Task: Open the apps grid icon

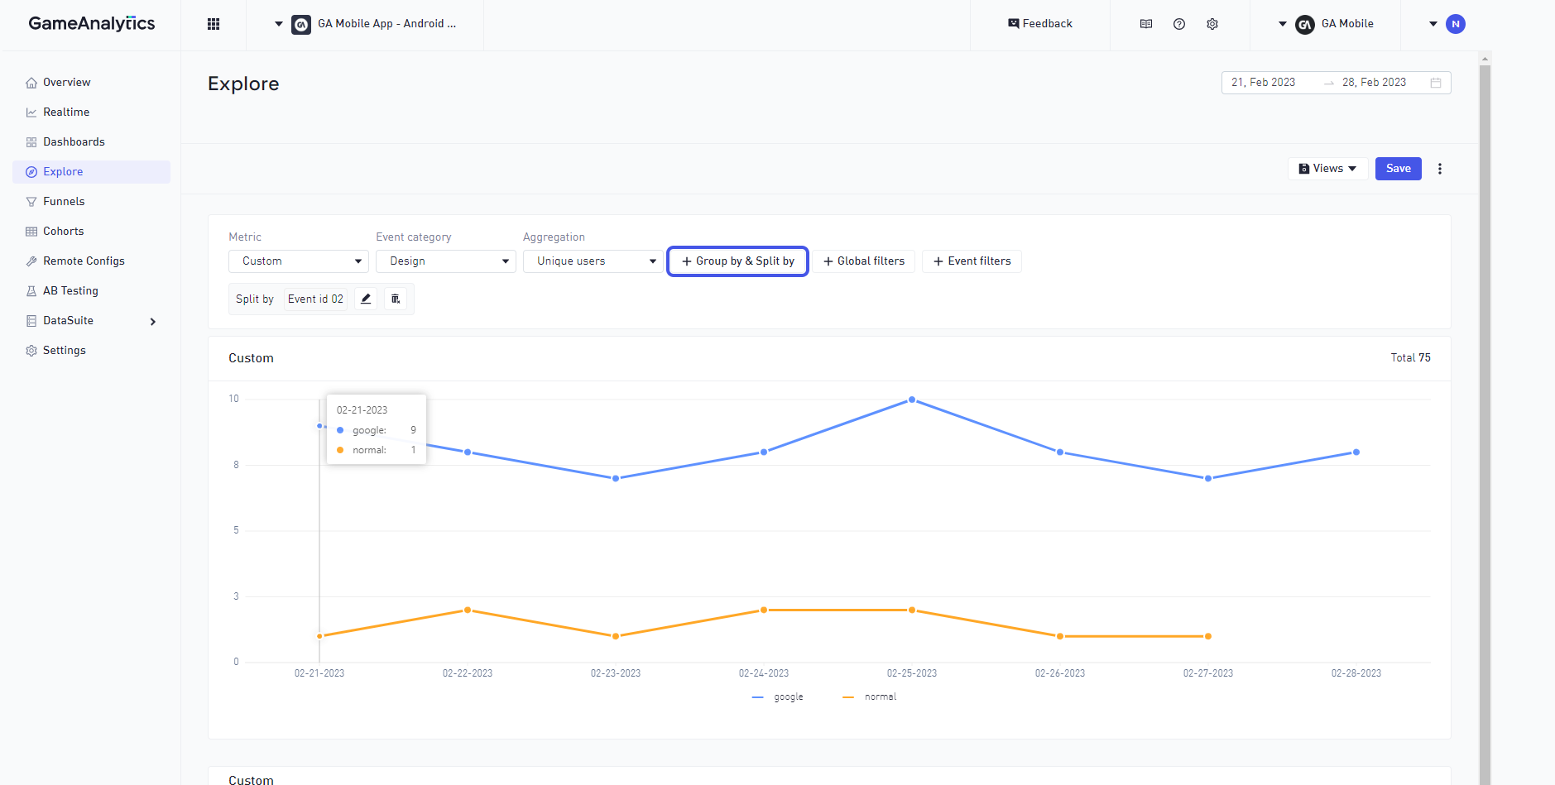Action: 214,24
